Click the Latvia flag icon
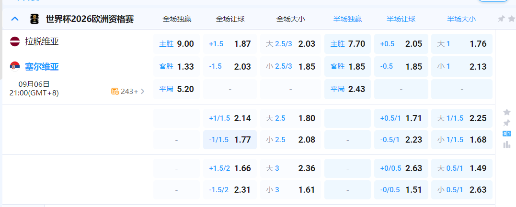Viewport: 516px width, 207px height. pyautogui.click(x=15, y=41)
